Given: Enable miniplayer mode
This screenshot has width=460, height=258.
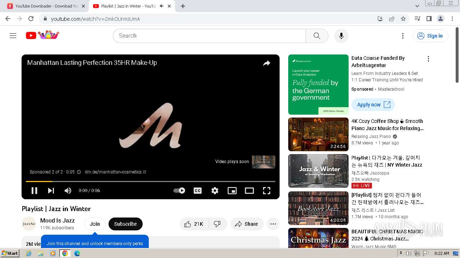Looking at the screenshot, I should [x=232, y=191].
